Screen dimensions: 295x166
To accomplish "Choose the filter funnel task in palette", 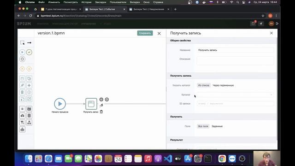I will coord(22,123).
